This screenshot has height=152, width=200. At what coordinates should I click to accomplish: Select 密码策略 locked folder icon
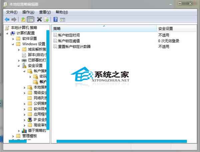coord(36,77)
